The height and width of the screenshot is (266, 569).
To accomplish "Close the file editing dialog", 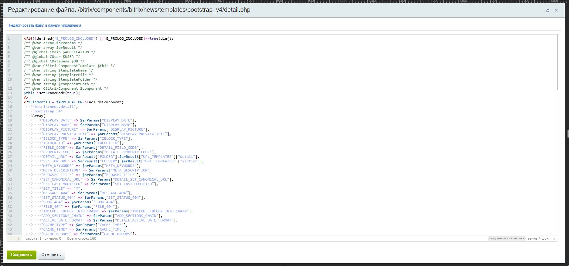I will [x=556, y=11].
